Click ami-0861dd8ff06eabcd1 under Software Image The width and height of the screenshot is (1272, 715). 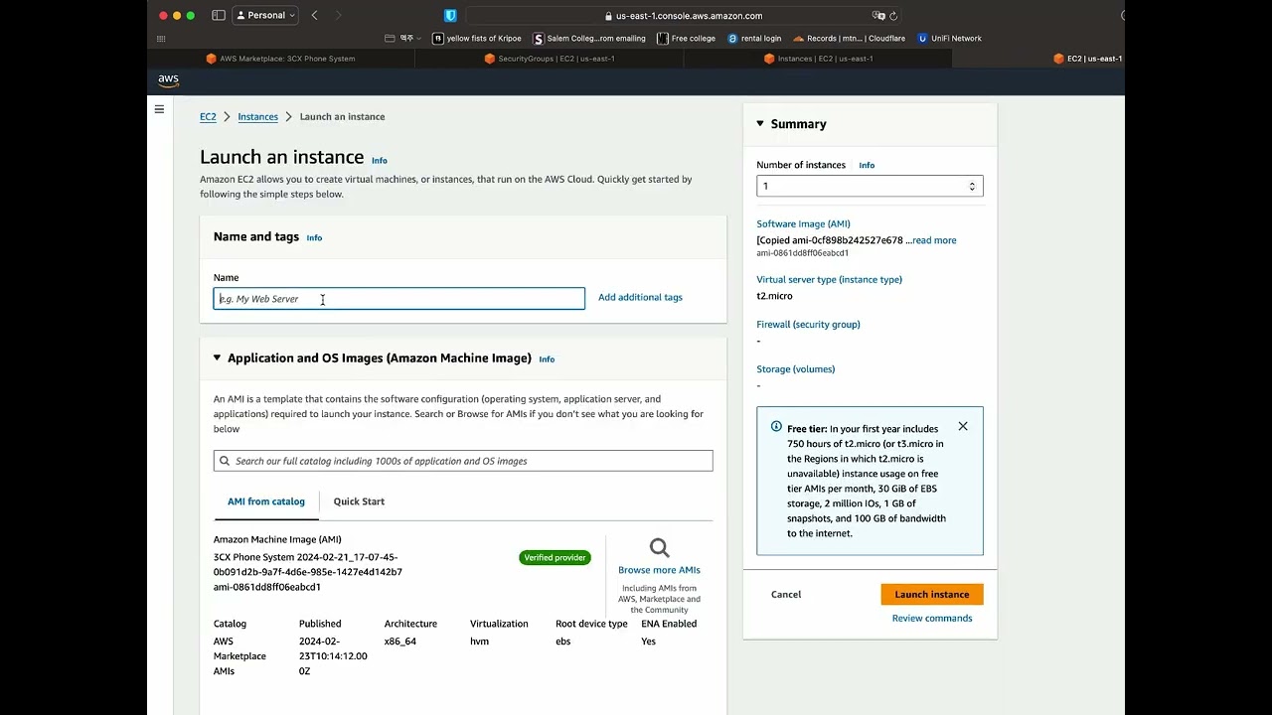(x=803, y=253)
